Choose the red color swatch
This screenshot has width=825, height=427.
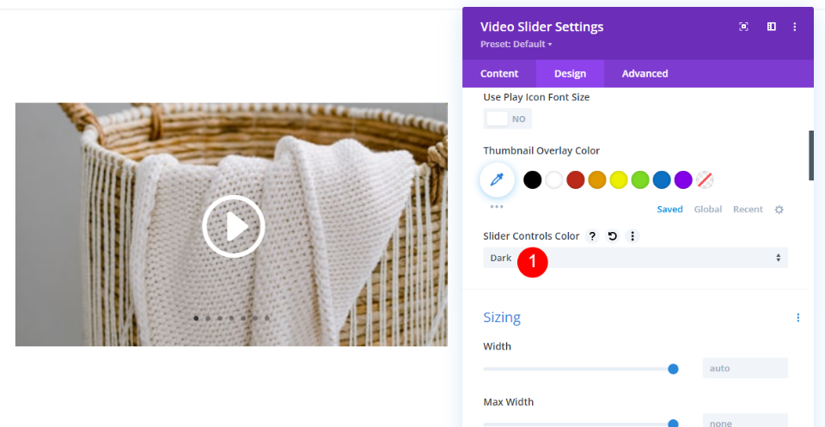point(576,180)
